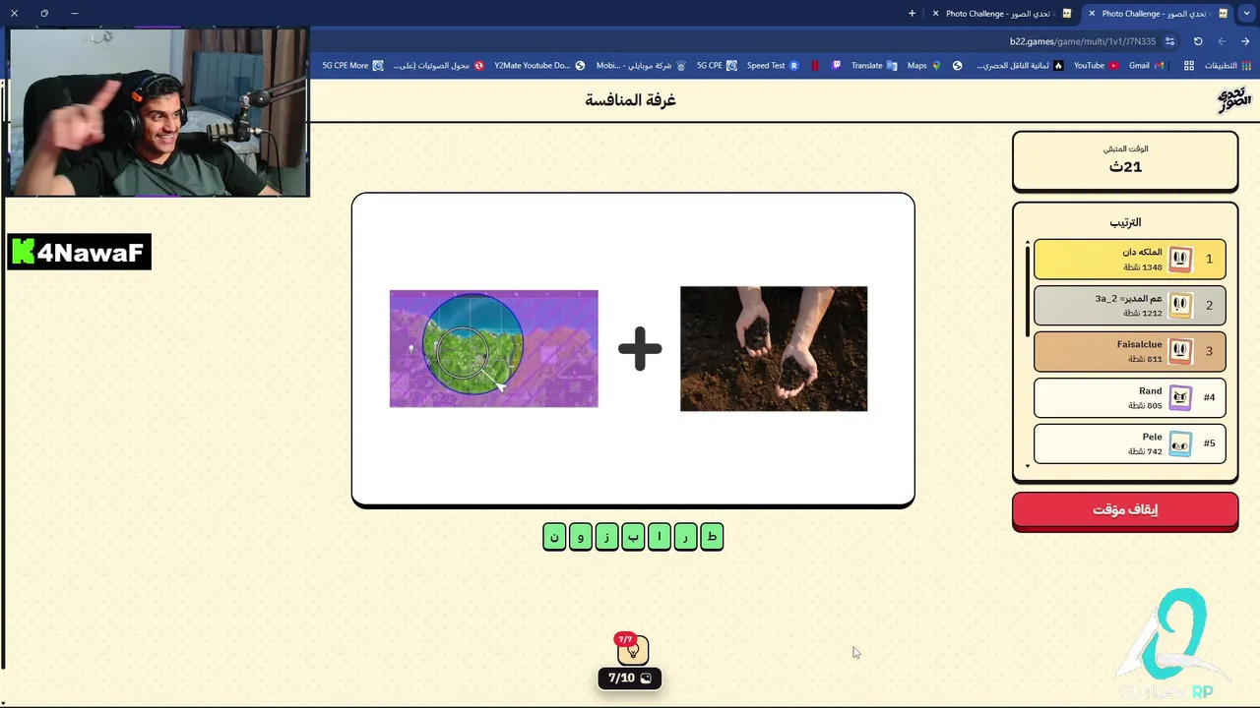Image resolution: width=1260 pixels, height=708 pixels.
Task: Click the leaderboard scrollbar thumb
Action: pyautogui.click(x=1028, y=289)
